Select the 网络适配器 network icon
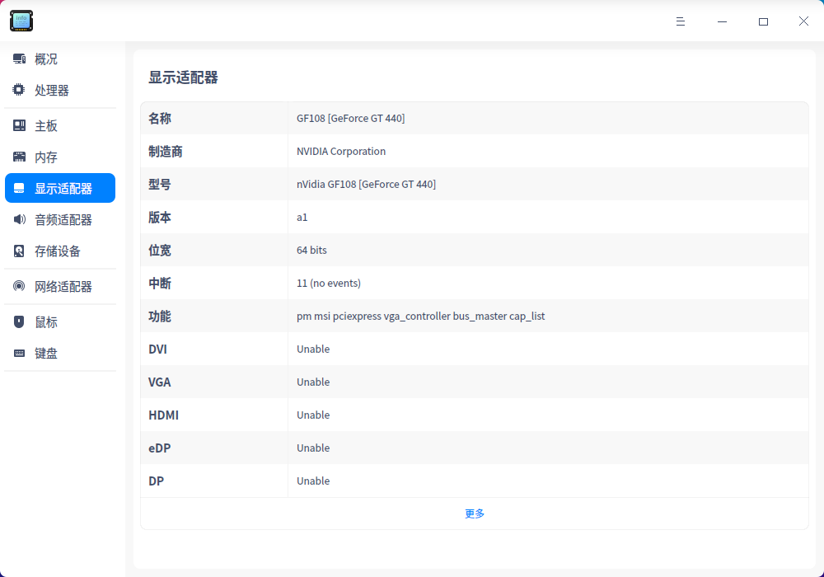This screenshot has height=577, width=824. pos(18,286)
